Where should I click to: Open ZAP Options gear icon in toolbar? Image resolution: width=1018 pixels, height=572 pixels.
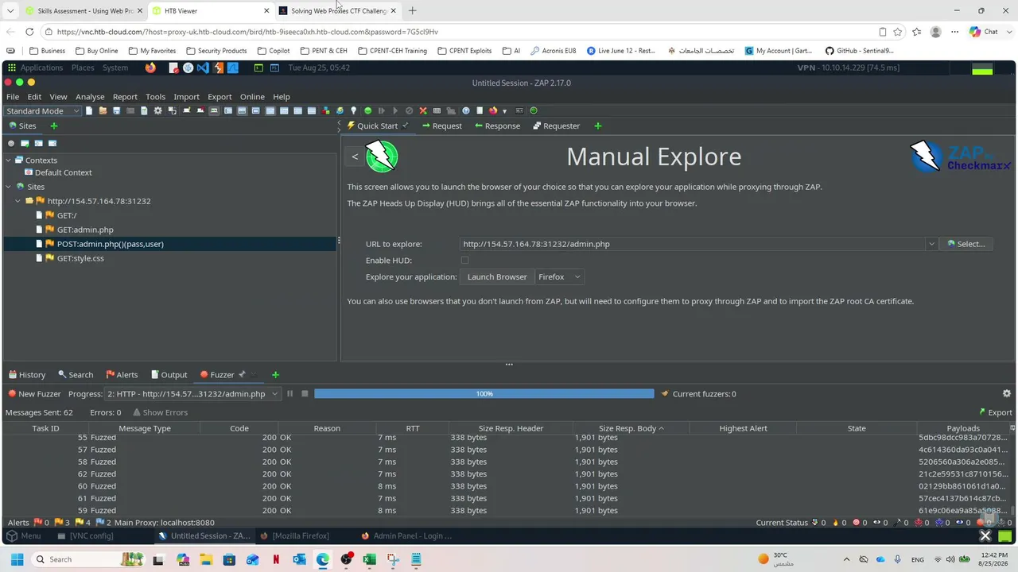158,111
